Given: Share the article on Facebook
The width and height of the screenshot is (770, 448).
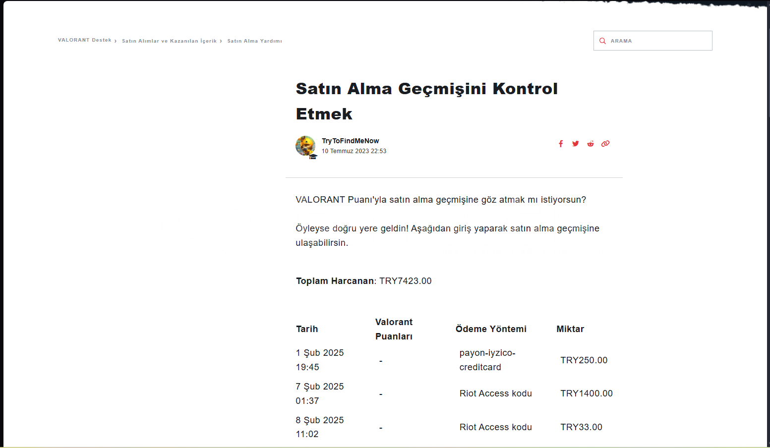Looking at the screenshot, I should 561,144.
